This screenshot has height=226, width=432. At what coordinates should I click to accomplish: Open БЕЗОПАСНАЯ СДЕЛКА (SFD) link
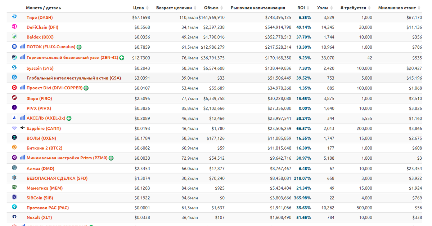[x=57, y=178]
